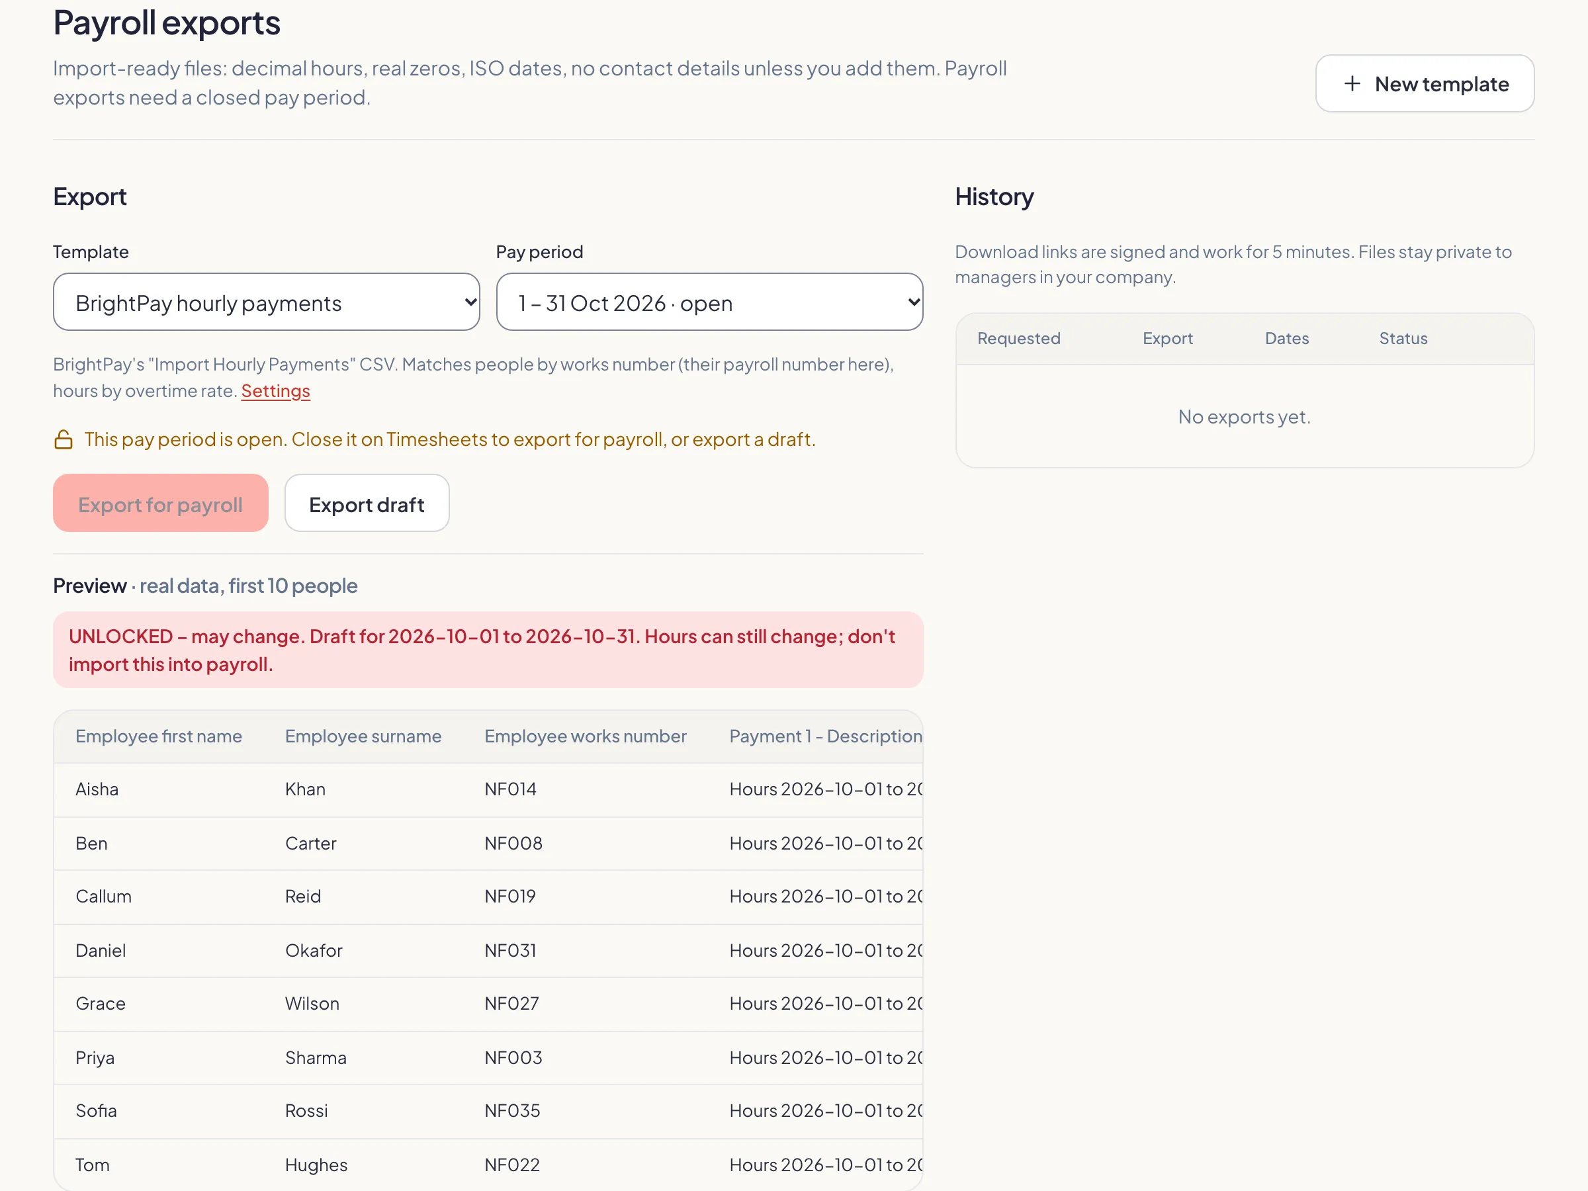
Task: Click the Export for payroll button
Action: pyautogui.click(x=161, y=504)
